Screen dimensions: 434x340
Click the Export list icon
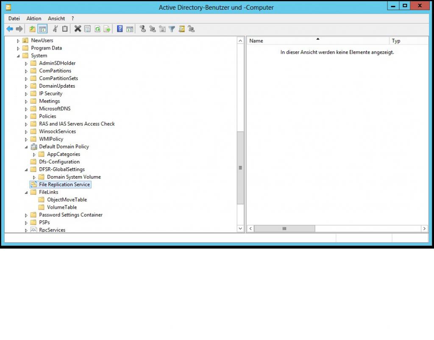(107, 29)
